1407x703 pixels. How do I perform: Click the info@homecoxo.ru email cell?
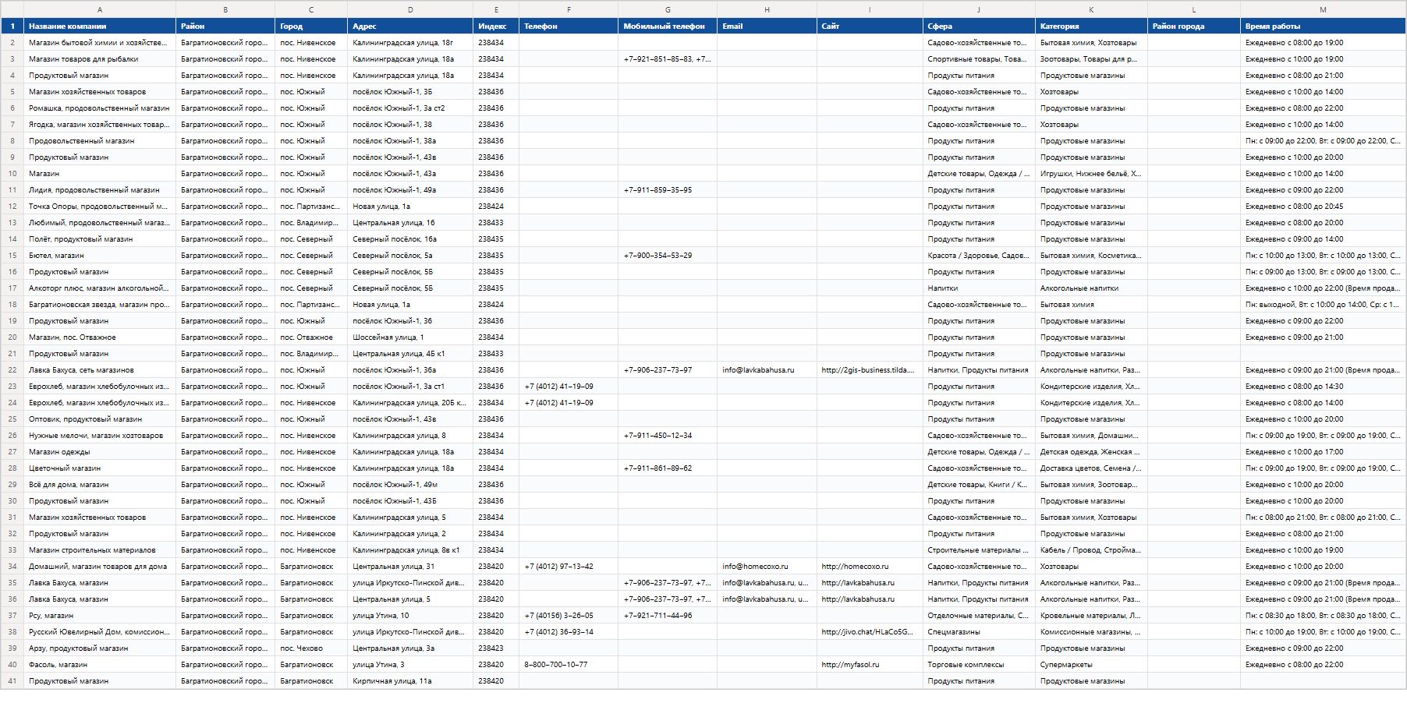(767, 567)
